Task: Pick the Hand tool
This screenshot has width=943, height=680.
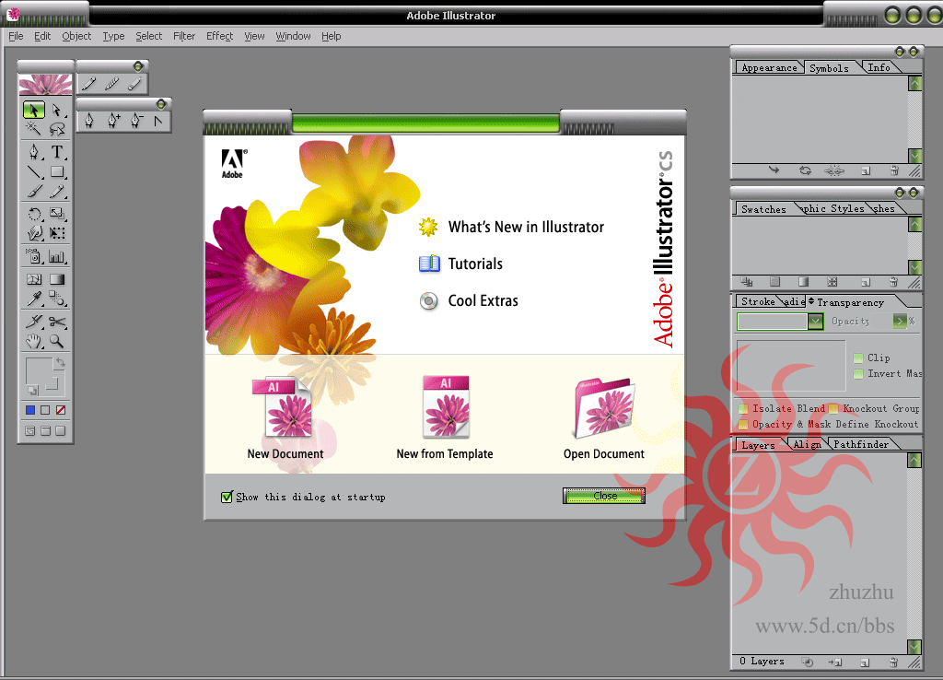Action: (34, 341)
